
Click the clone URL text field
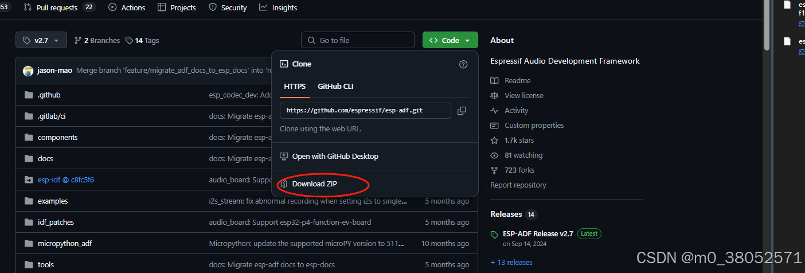pos(365,110)
